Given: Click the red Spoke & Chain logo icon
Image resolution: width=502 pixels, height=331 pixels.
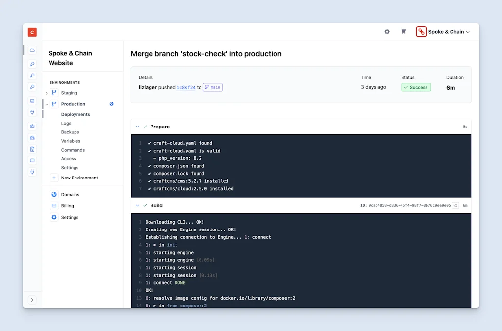Looking at the screenshot, I should click(x=421, y=31).
